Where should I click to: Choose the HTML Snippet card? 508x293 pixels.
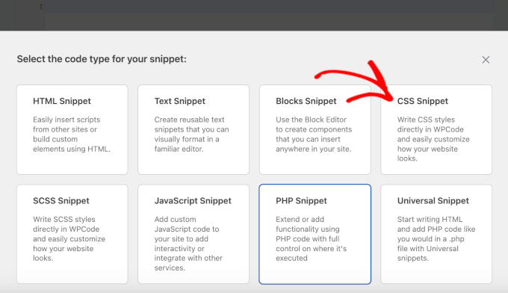pyautogui.click(x=72, y=129)
